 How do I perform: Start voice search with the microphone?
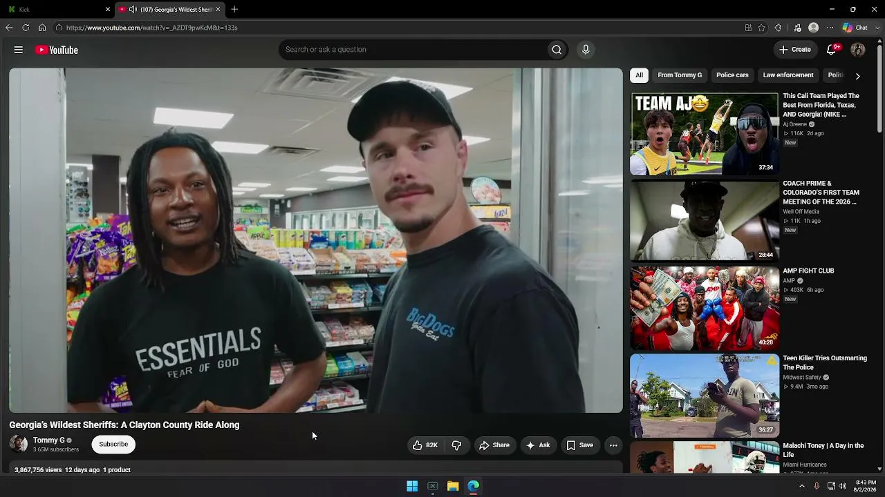586,50
